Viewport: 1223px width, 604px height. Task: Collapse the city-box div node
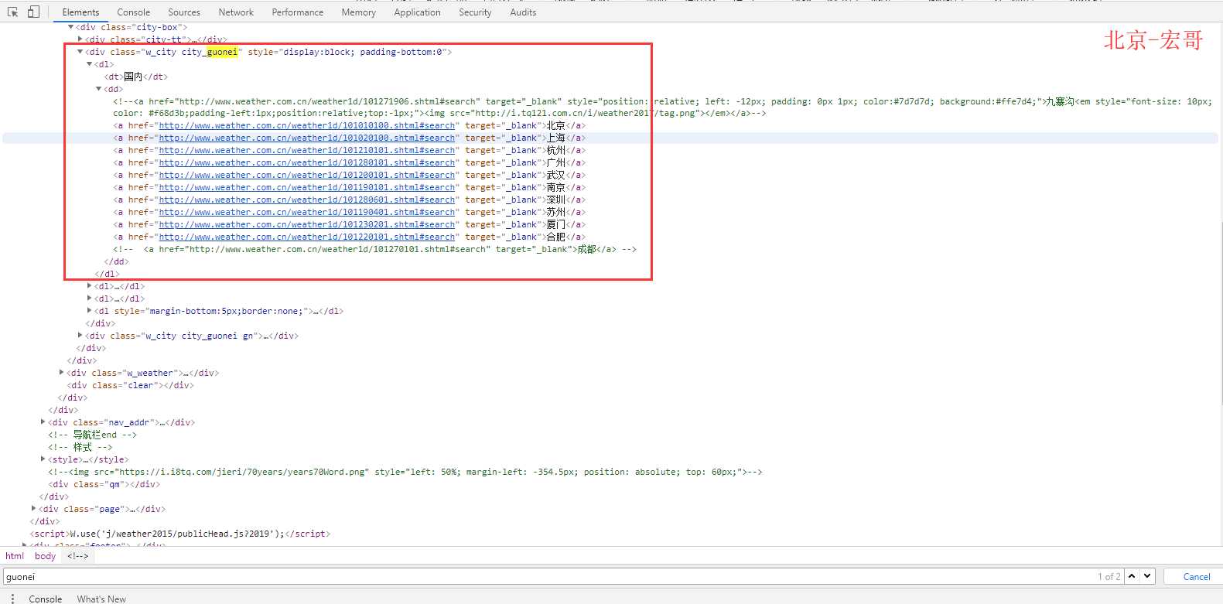(x=70, y=27)
